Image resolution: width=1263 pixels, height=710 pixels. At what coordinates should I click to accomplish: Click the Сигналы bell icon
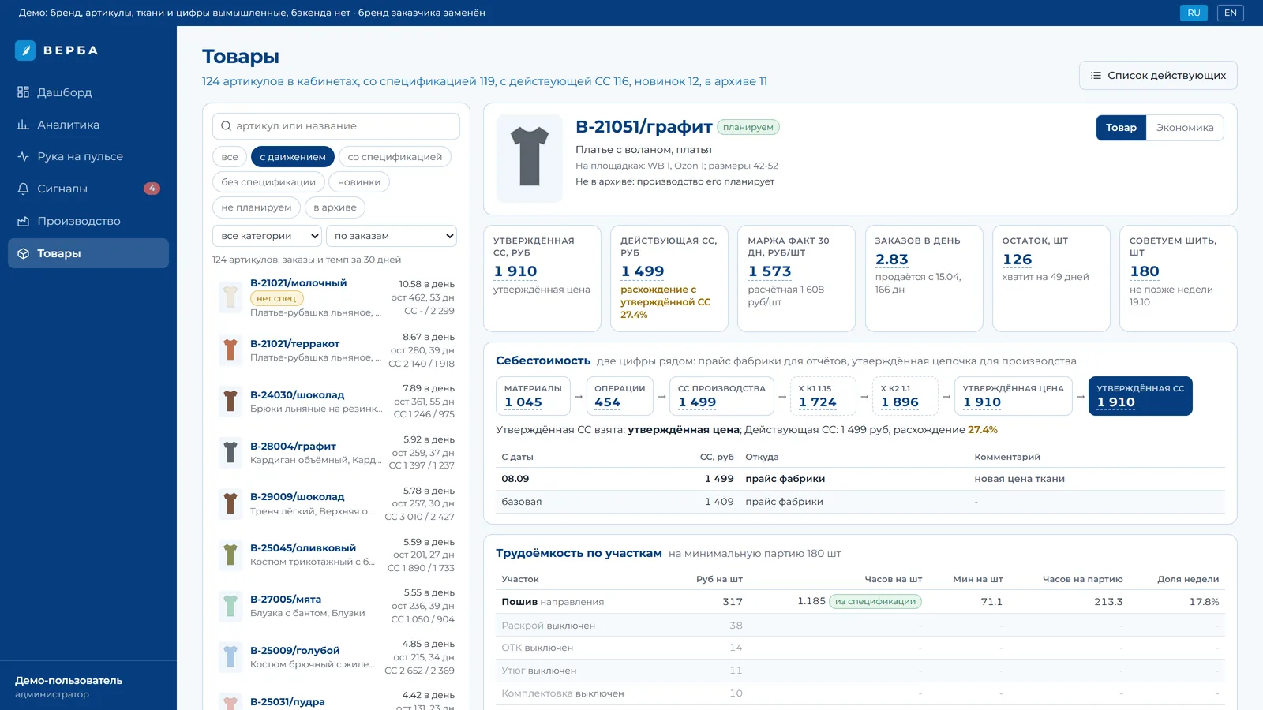(x=23, y=189)
